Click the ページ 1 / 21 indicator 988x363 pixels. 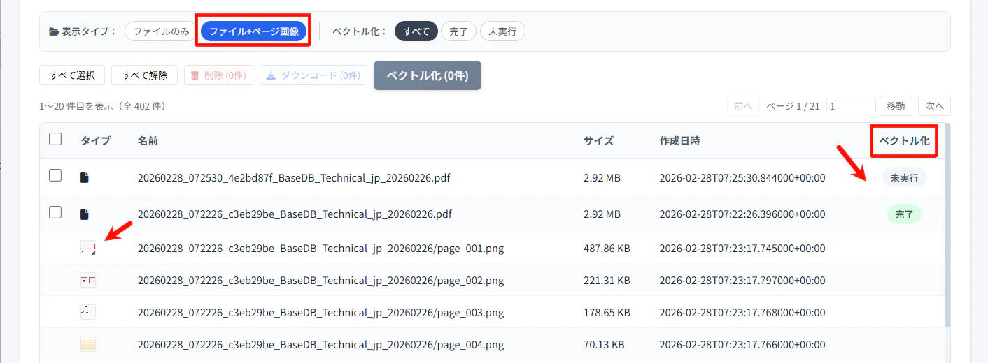(793, 106)
